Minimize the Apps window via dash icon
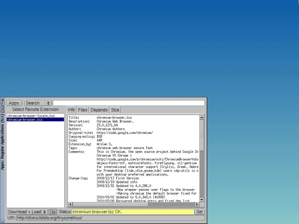 click(x=2, y=104)
